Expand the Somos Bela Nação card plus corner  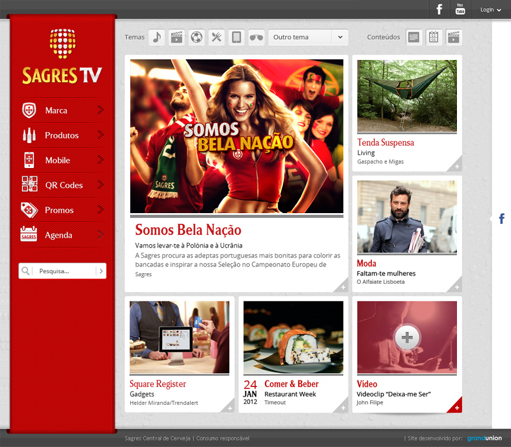[x=342, y=286]
